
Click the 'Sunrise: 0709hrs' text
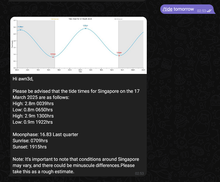30,140
